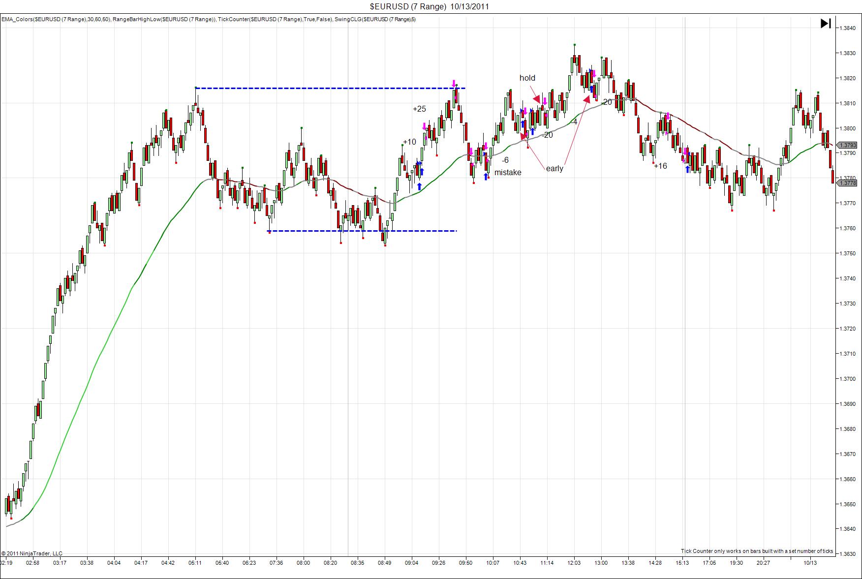862x579 pixels.
Task: Select the "hold" annotation text
Action: click(527, 78)
